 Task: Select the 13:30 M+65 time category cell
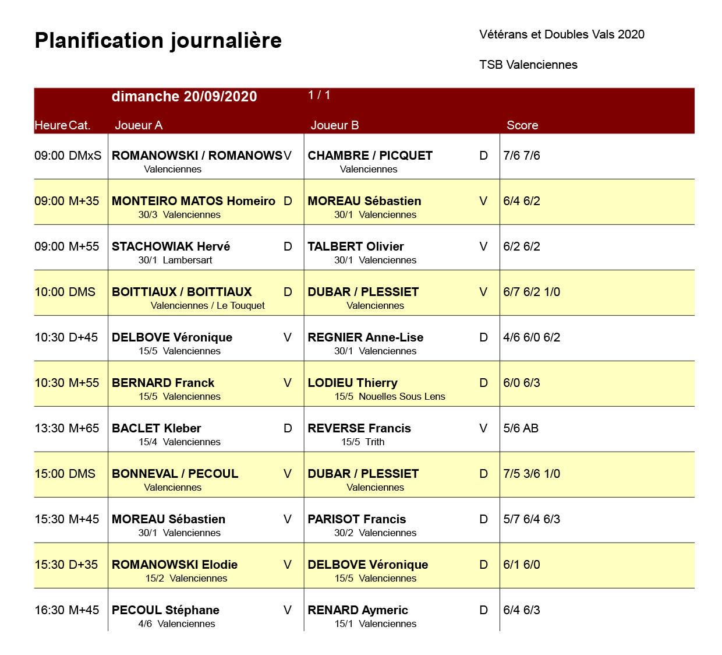[x=67, y=428]
